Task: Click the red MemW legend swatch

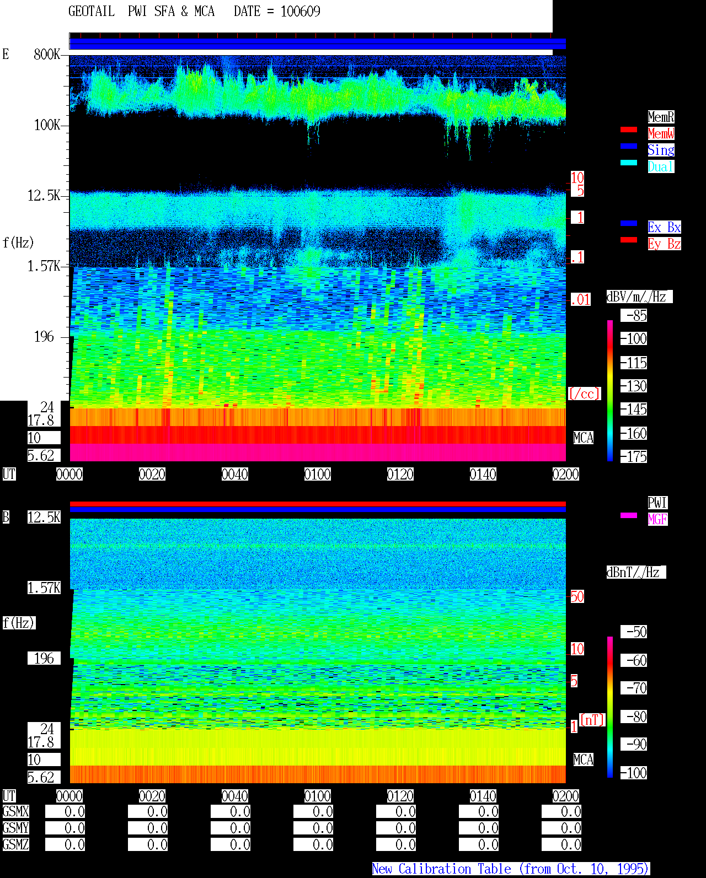Action: (x=629, y=130)
